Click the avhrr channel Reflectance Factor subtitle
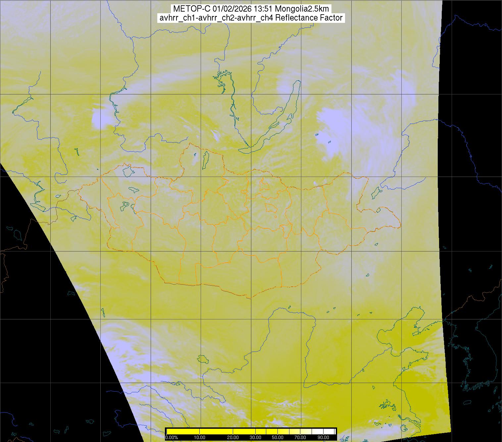Screen dimensions: 502x442 [251, 18]
